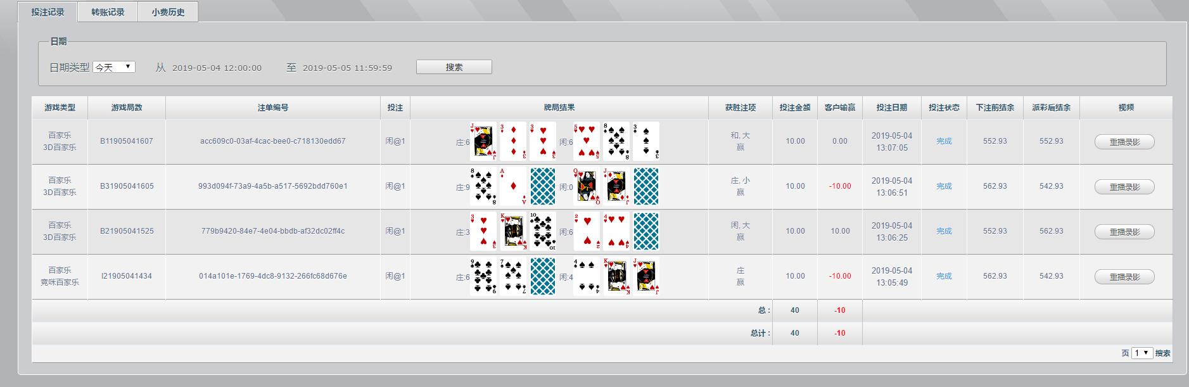Click 完成 status link for the 13:07:05 bet
Image resolution: width=1189 pixels, height=387 pixels.
click(944, 141)
